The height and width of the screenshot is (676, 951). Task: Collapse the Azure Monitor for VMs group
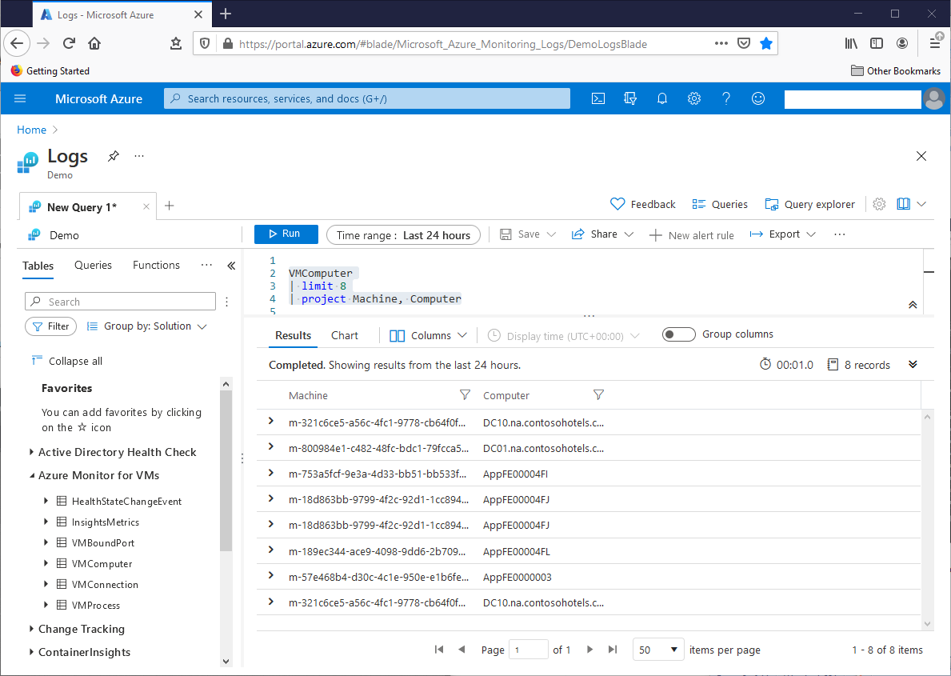(31, 476)
